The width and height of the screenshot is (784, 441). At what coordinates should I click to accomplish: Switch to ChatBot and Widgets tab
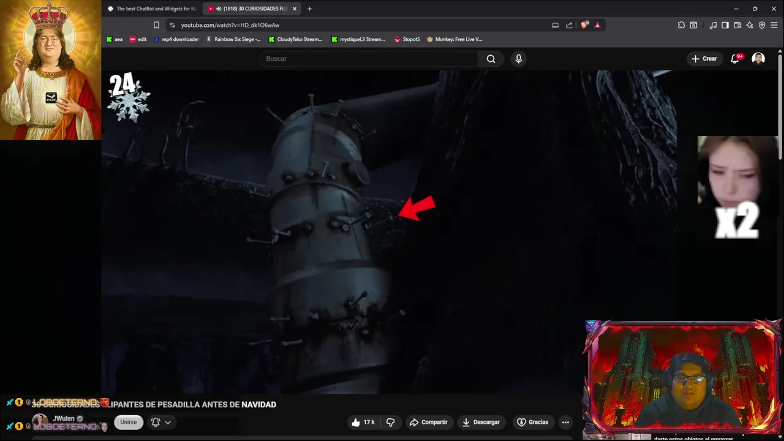tap(151, 9)
